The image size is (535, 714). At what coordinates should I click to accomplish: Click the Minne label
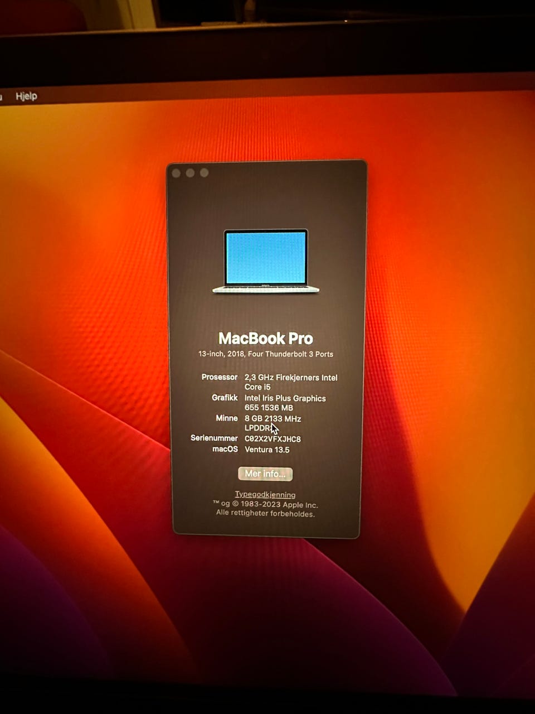point(227,418)
